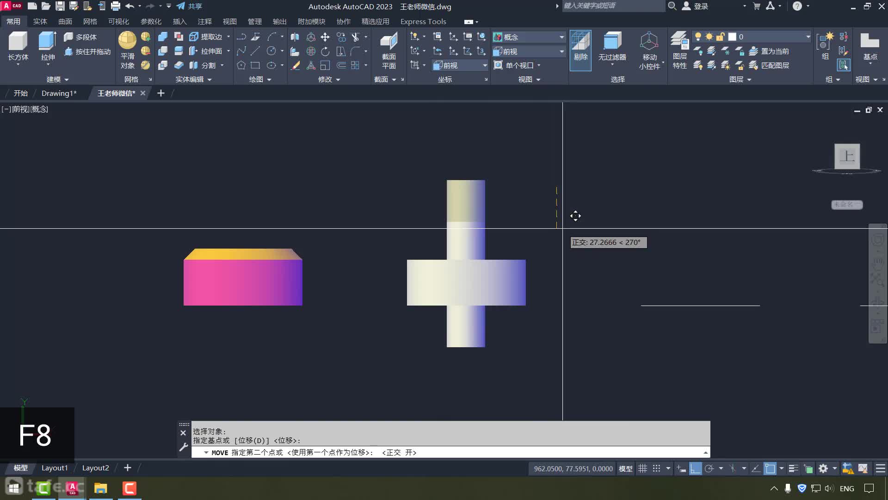Click the Plot printer icon
888x500 pixels.
116,6
